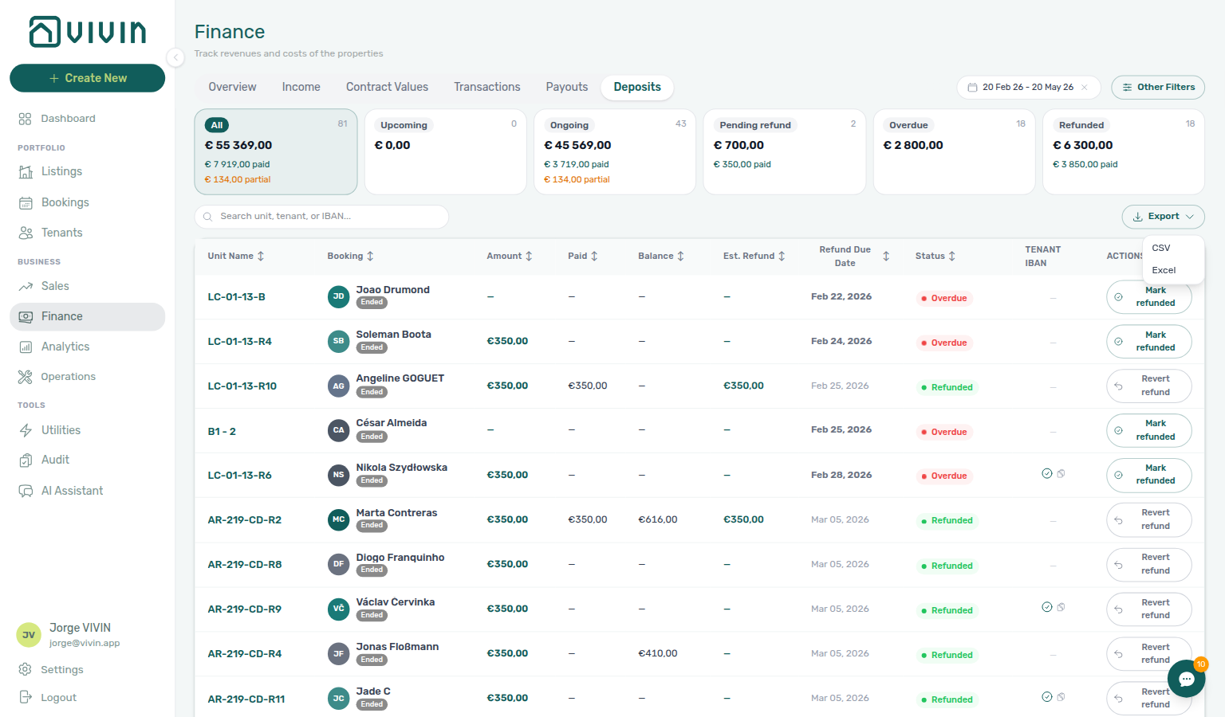Collapse the sidebar with the chevron

click(175, 57)
